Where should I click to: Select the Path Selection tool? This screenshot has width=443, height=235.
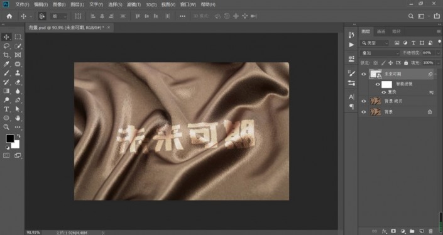pos(18,109)
